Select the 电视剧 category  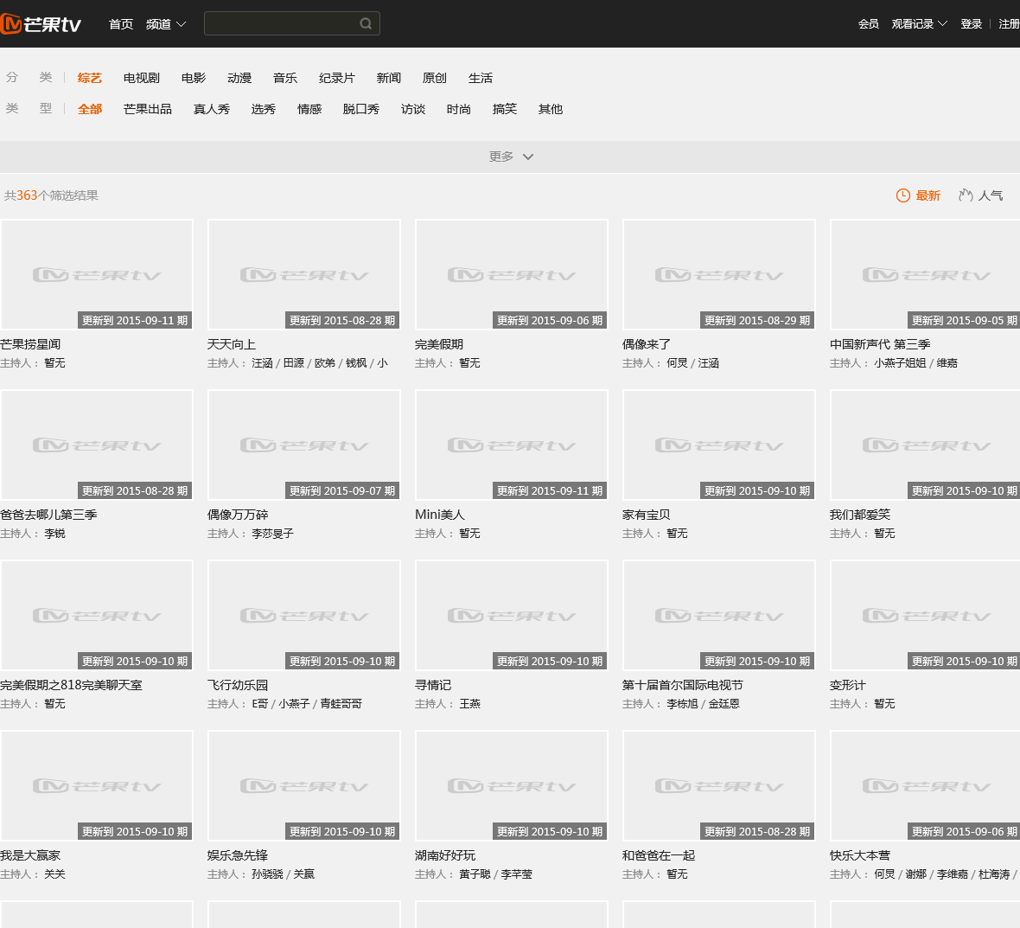(141, 78)
